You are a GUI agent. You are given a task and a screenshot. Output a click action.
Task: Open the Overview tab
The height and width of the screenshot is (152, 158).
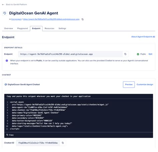9,28
